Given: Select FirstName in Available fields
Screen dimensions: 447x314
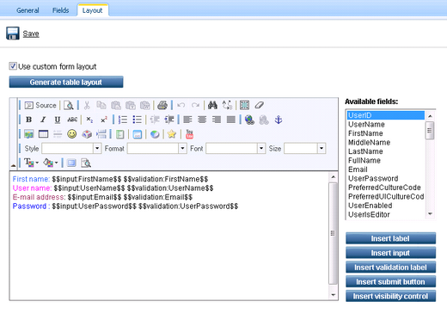Looking at the screenshot, I should pyautogui.click(x=385, y=133).
